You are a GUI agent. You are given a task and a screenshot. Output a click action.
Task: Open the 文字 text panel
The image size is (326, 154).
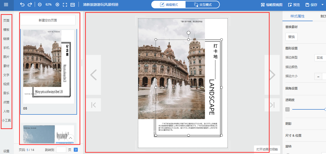(x=6, y=75)
